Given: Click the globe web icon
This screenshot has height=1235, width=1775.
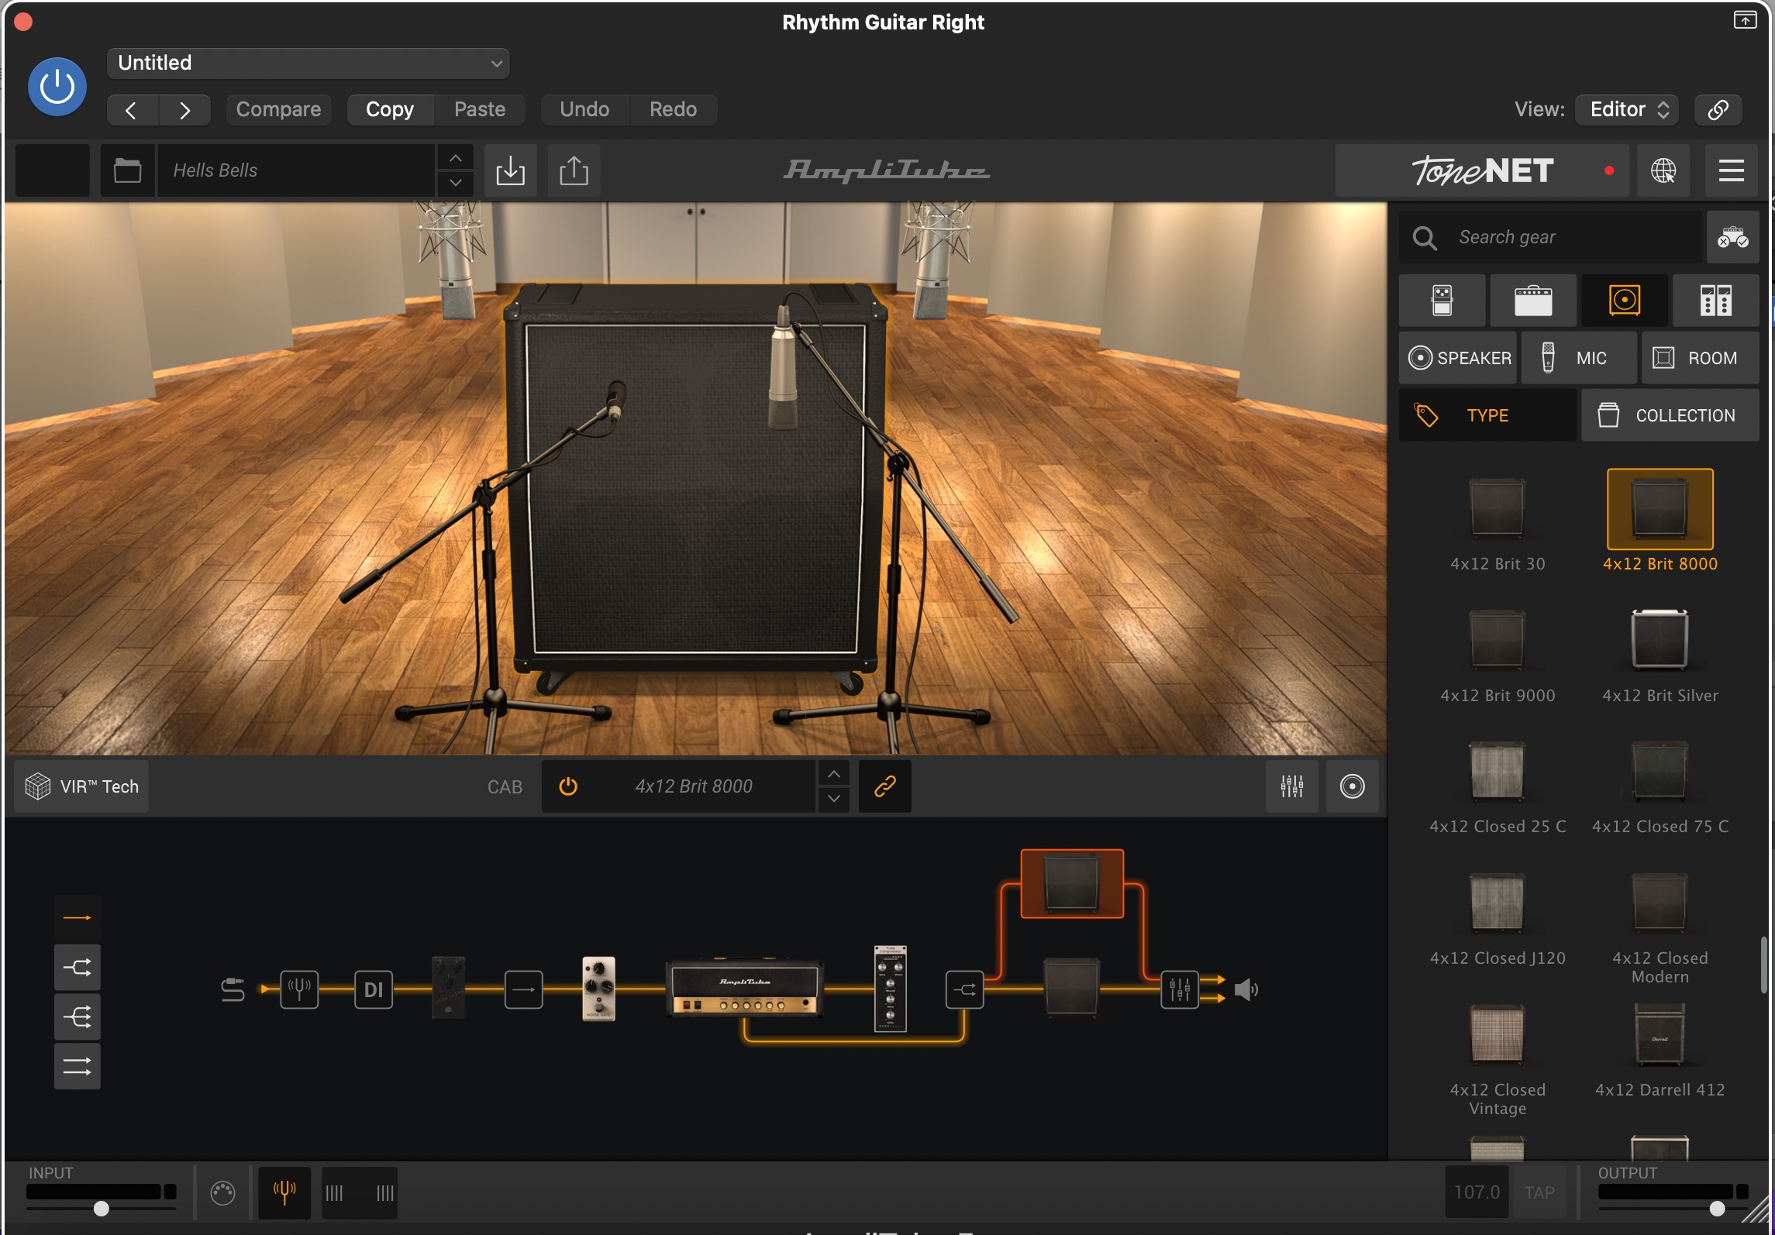Looking at the screenshot, I should pos(1663,170).
